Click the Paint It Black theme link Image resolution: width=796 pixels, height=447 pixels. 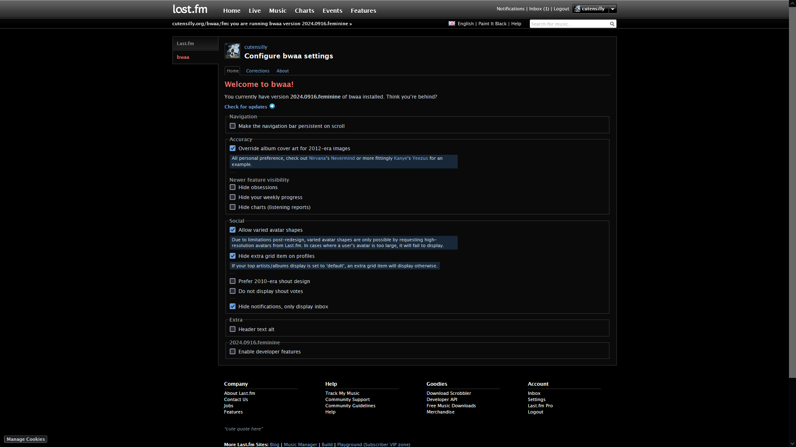pyautogui.click(x=492, y=24)
